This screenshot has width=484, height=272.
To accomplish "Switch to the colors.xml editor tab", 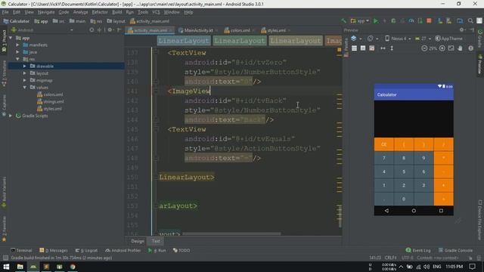I will point(239,30).
